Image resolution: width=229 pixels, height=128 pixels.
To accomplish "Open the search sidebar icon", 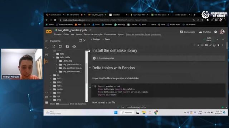I will (47, 48).
